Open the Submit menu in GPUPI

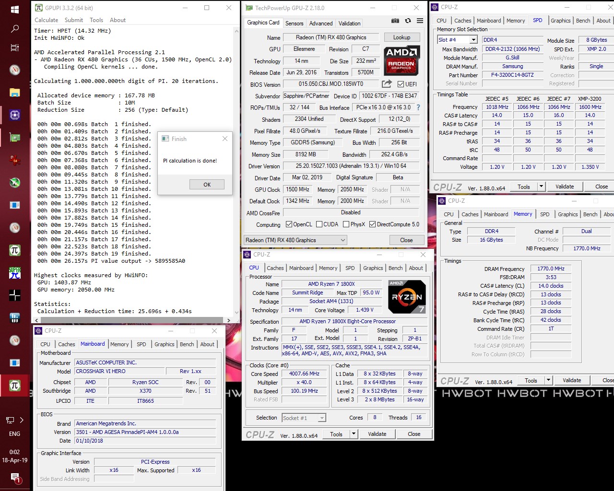(x=74, y=20)
